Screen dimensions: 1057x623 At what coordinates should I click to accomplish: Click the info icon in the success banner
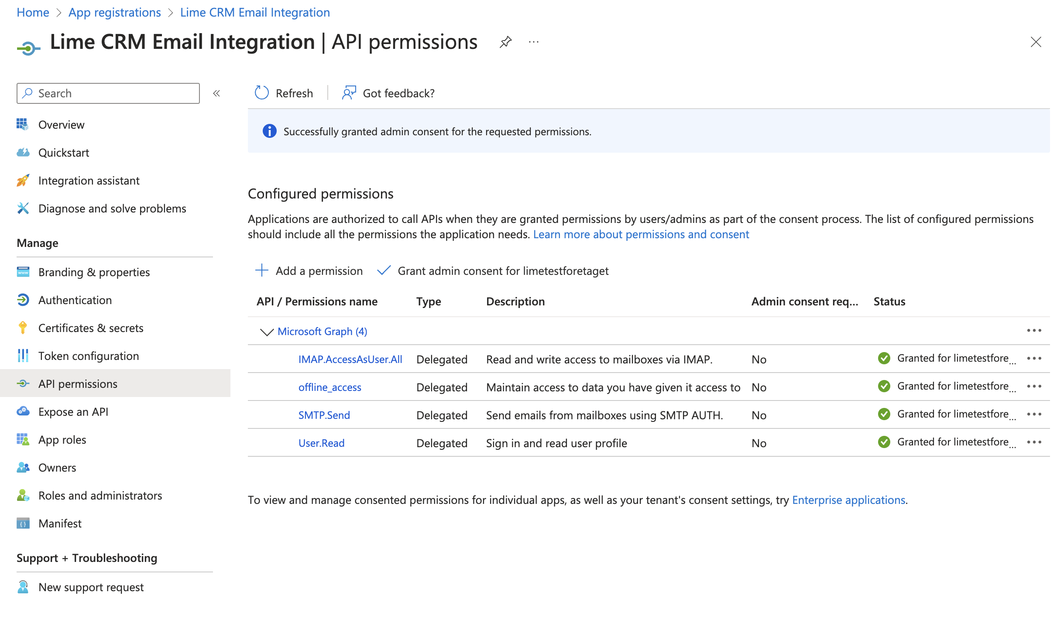(269, 131)
